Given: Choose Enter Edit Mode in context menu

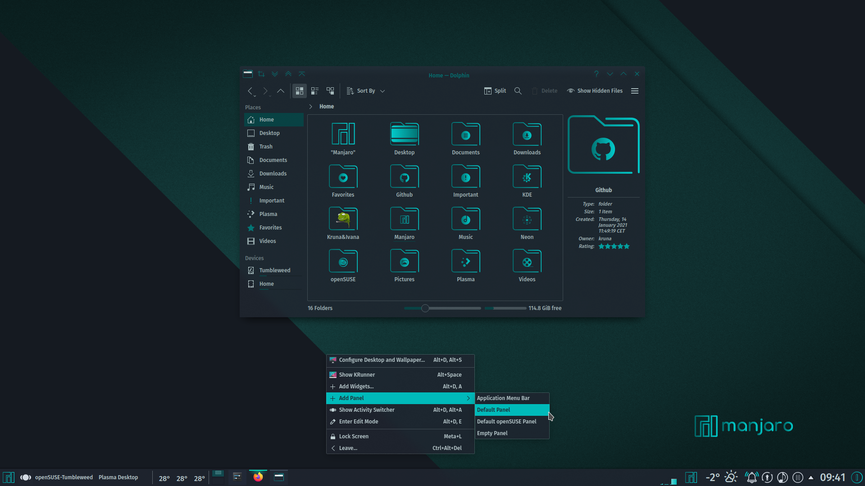Looking at the screenshot, I should pyautogui.click(x=400, y=422).
